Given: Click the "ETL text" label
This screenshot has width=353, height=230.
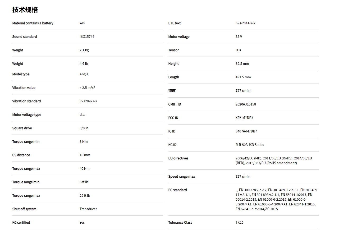Looking at the screenshot, I should coord(175,23).
